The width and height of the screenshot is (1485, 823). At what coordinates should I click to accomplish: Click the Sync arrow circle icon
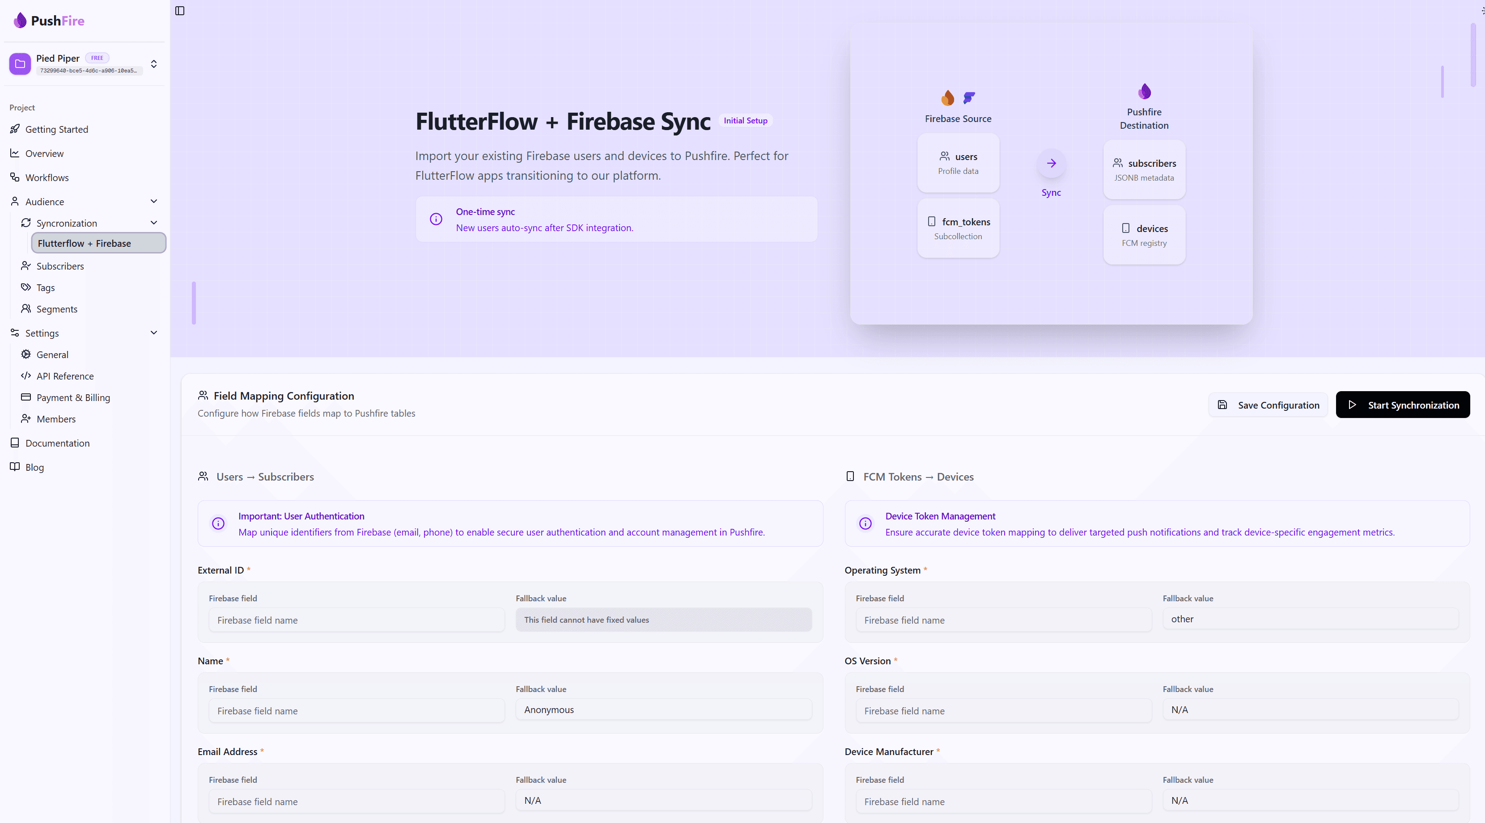click(x=1051, y=163)
